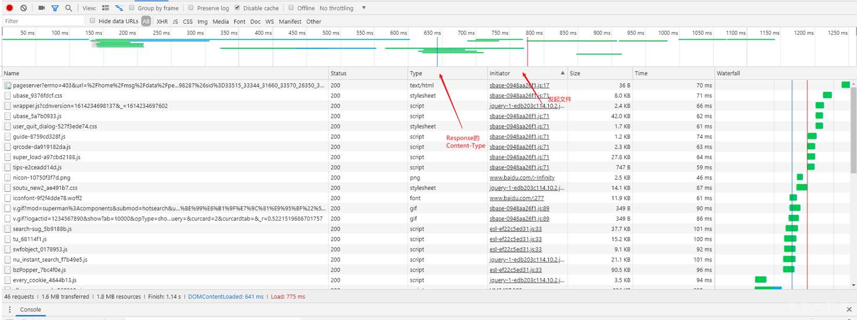Filter requests by JS
Viewport: 857px width, 320px height.
[175, 21]
